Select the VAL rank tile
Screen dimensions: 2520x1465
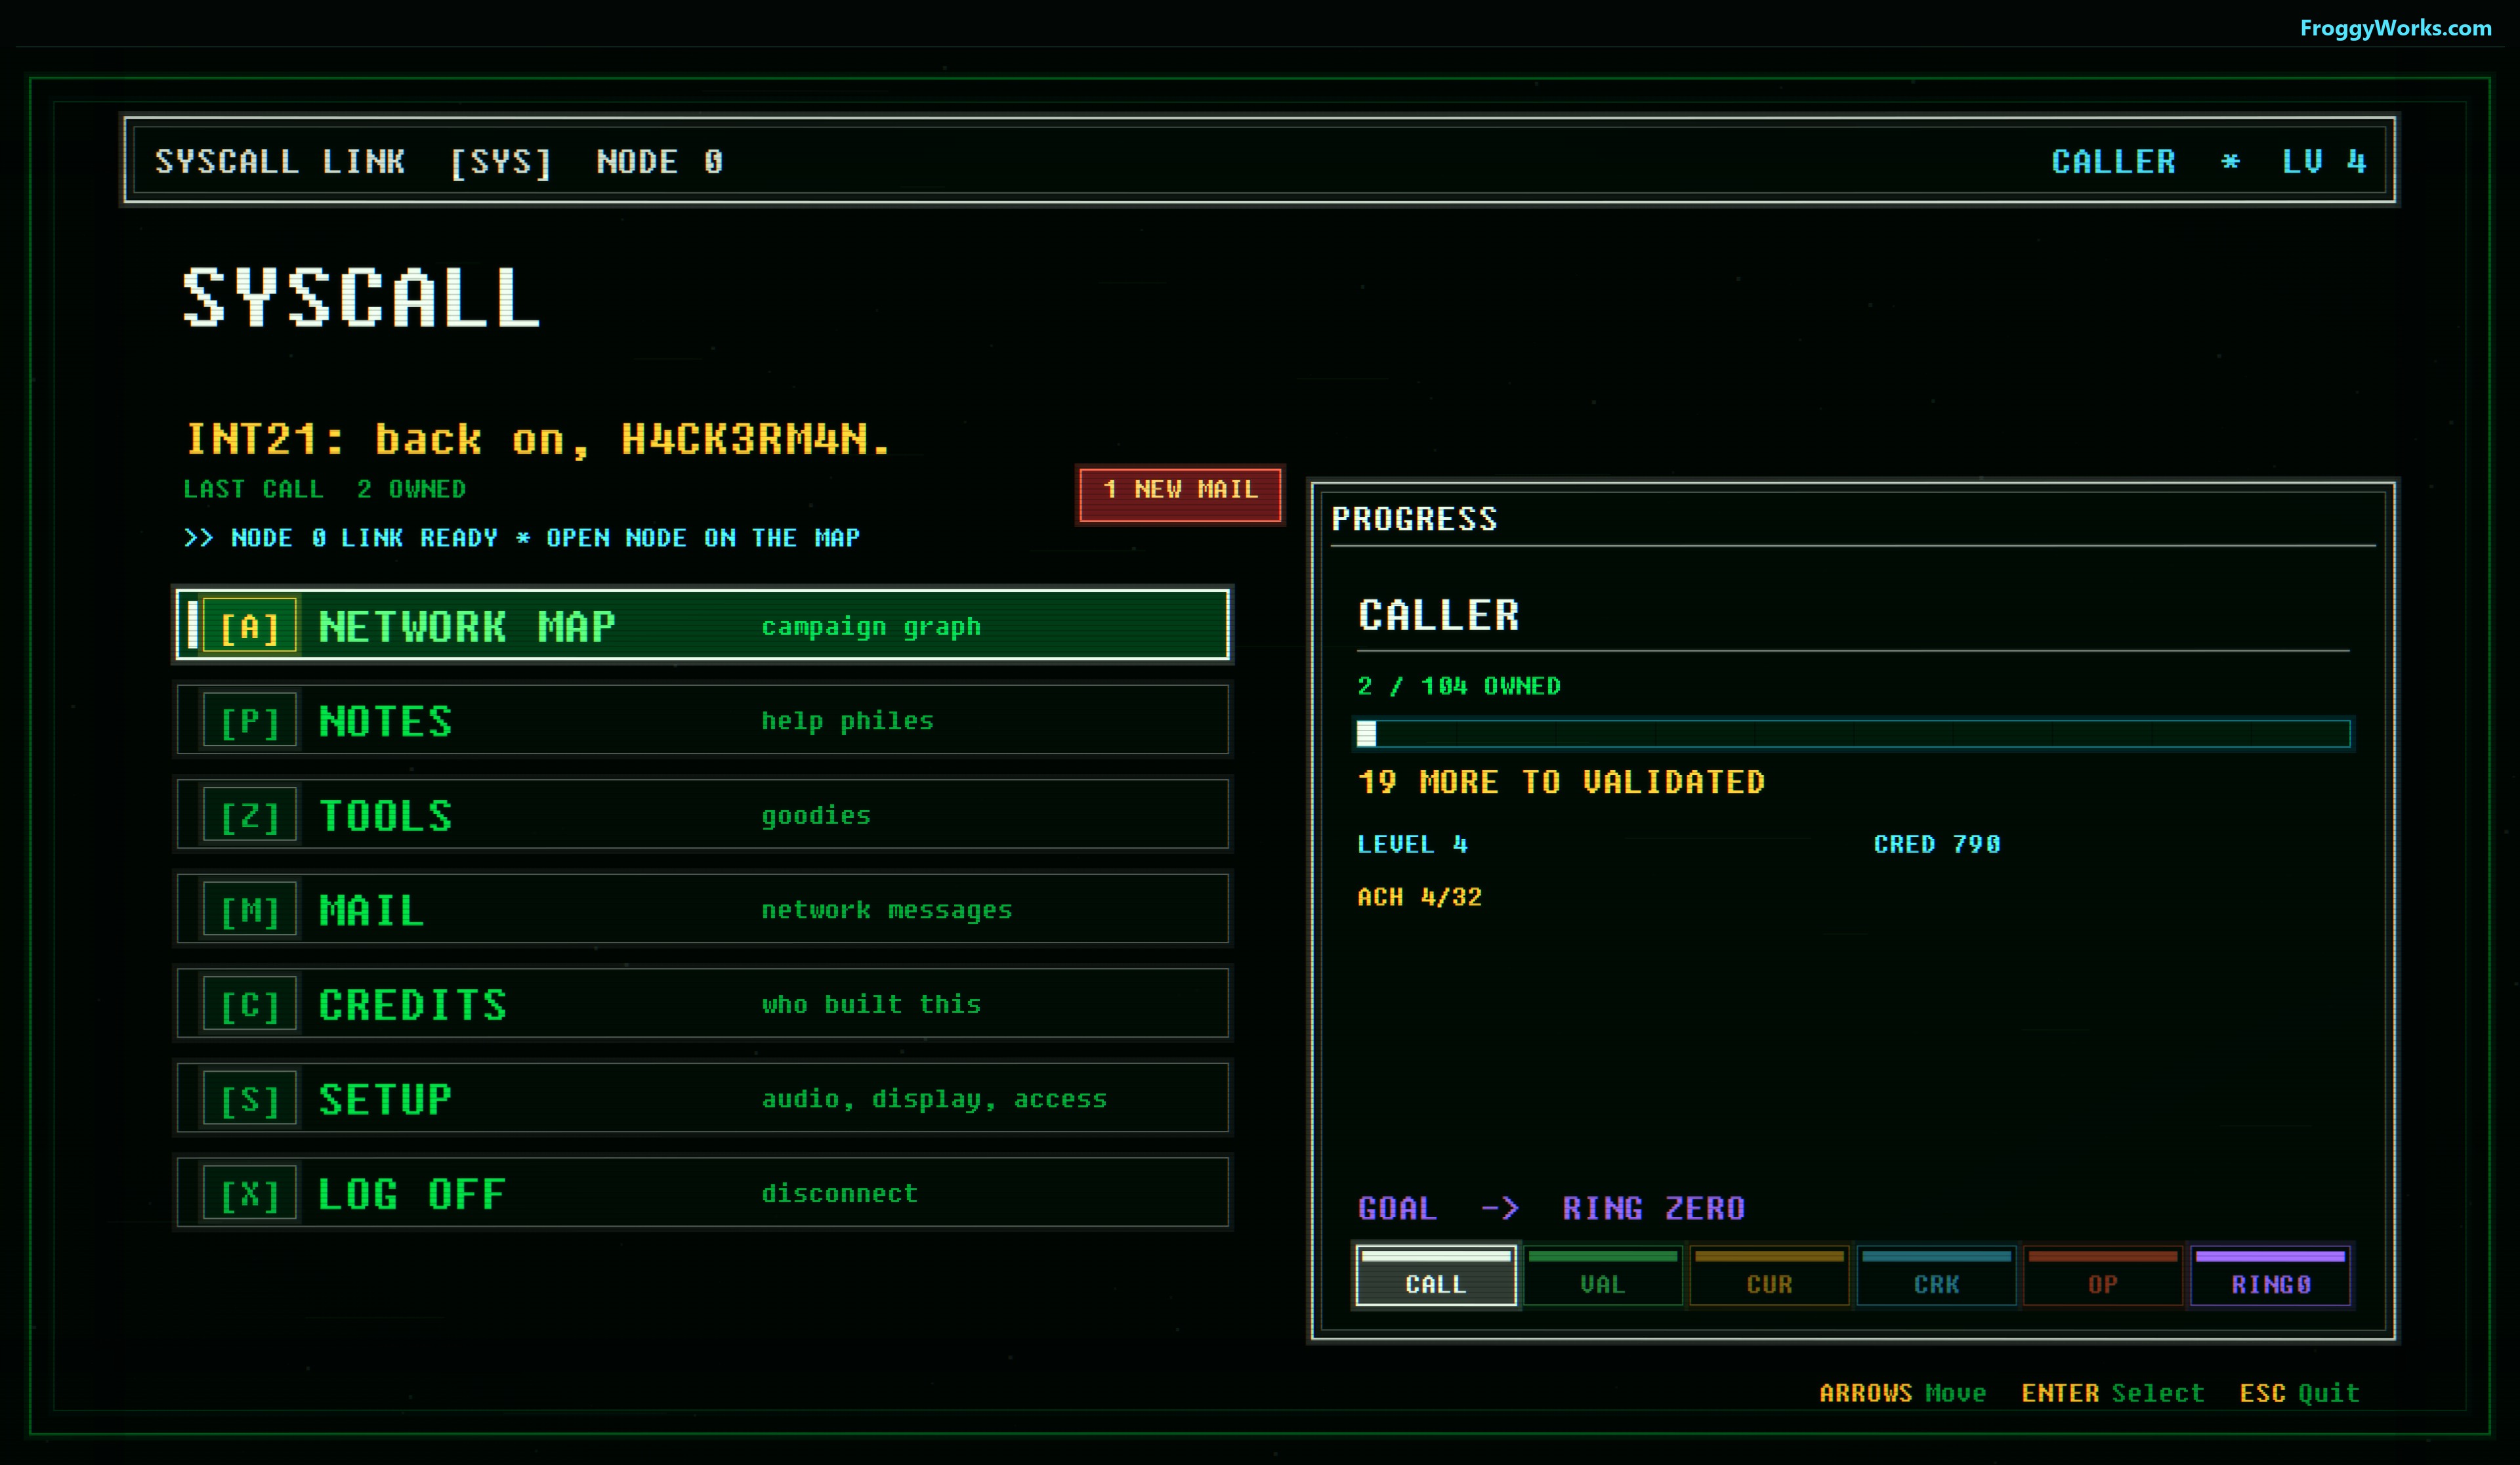pos(1603,1275)
